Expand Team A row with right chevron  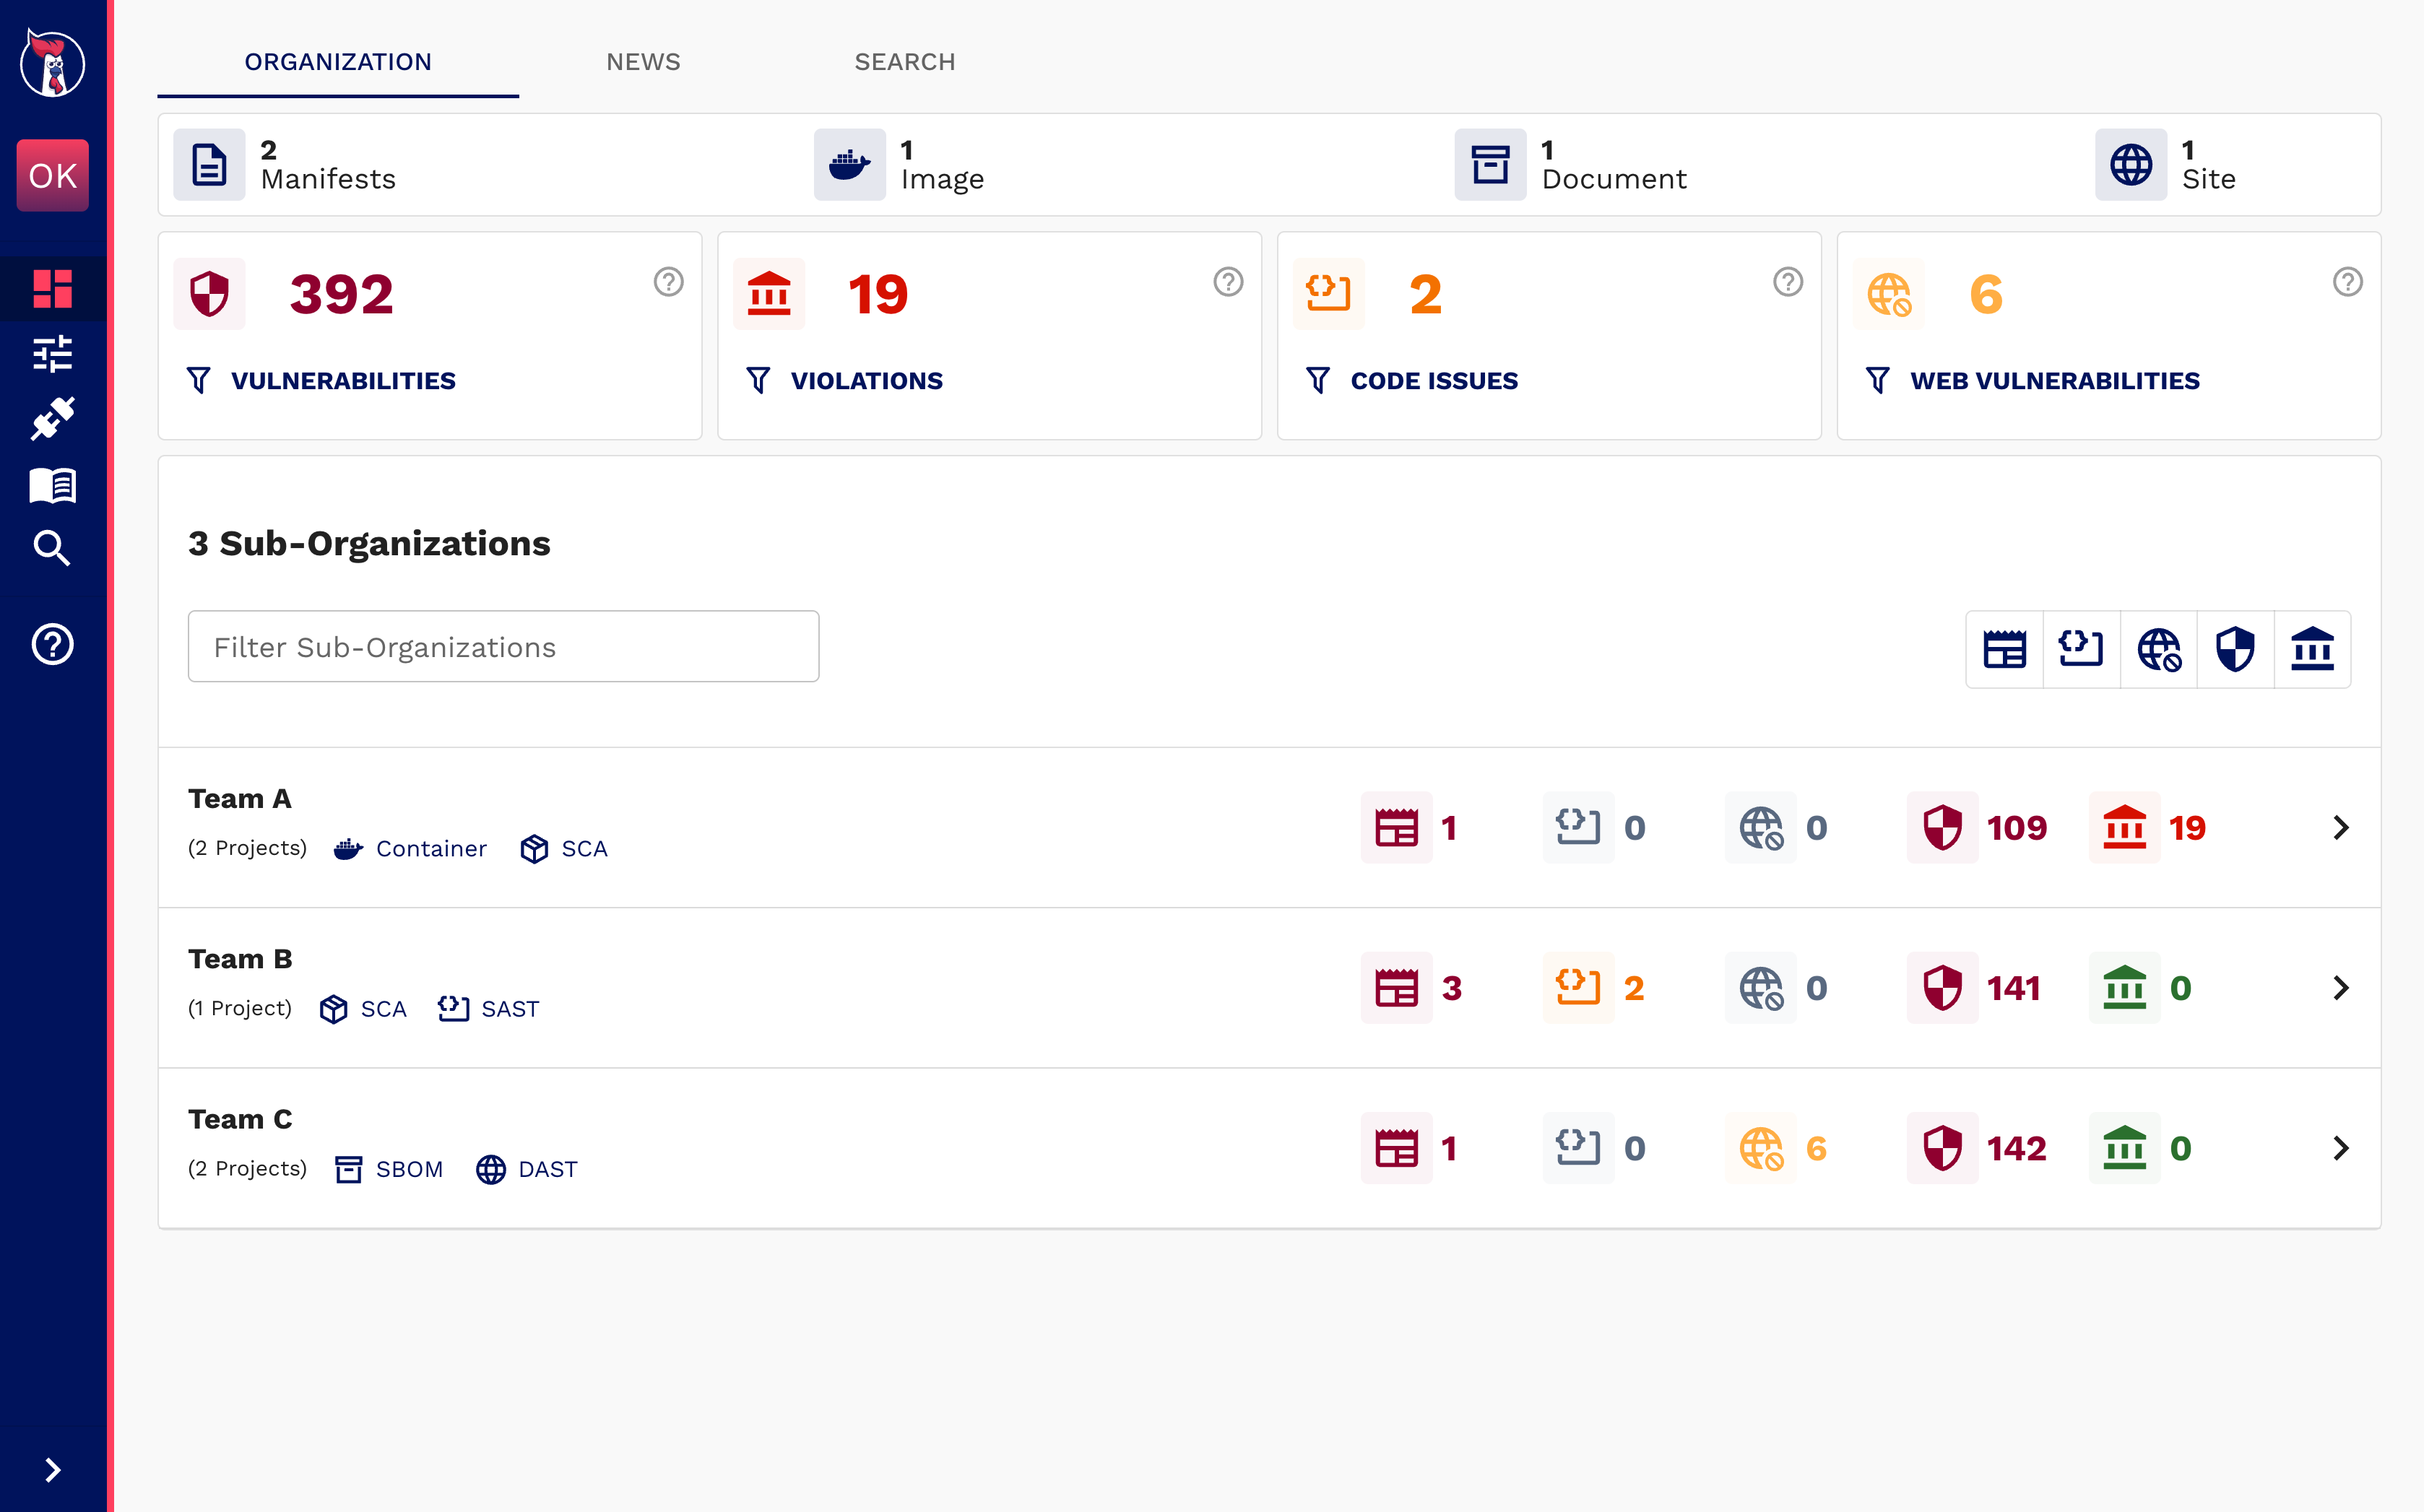tap(2341, 827)
